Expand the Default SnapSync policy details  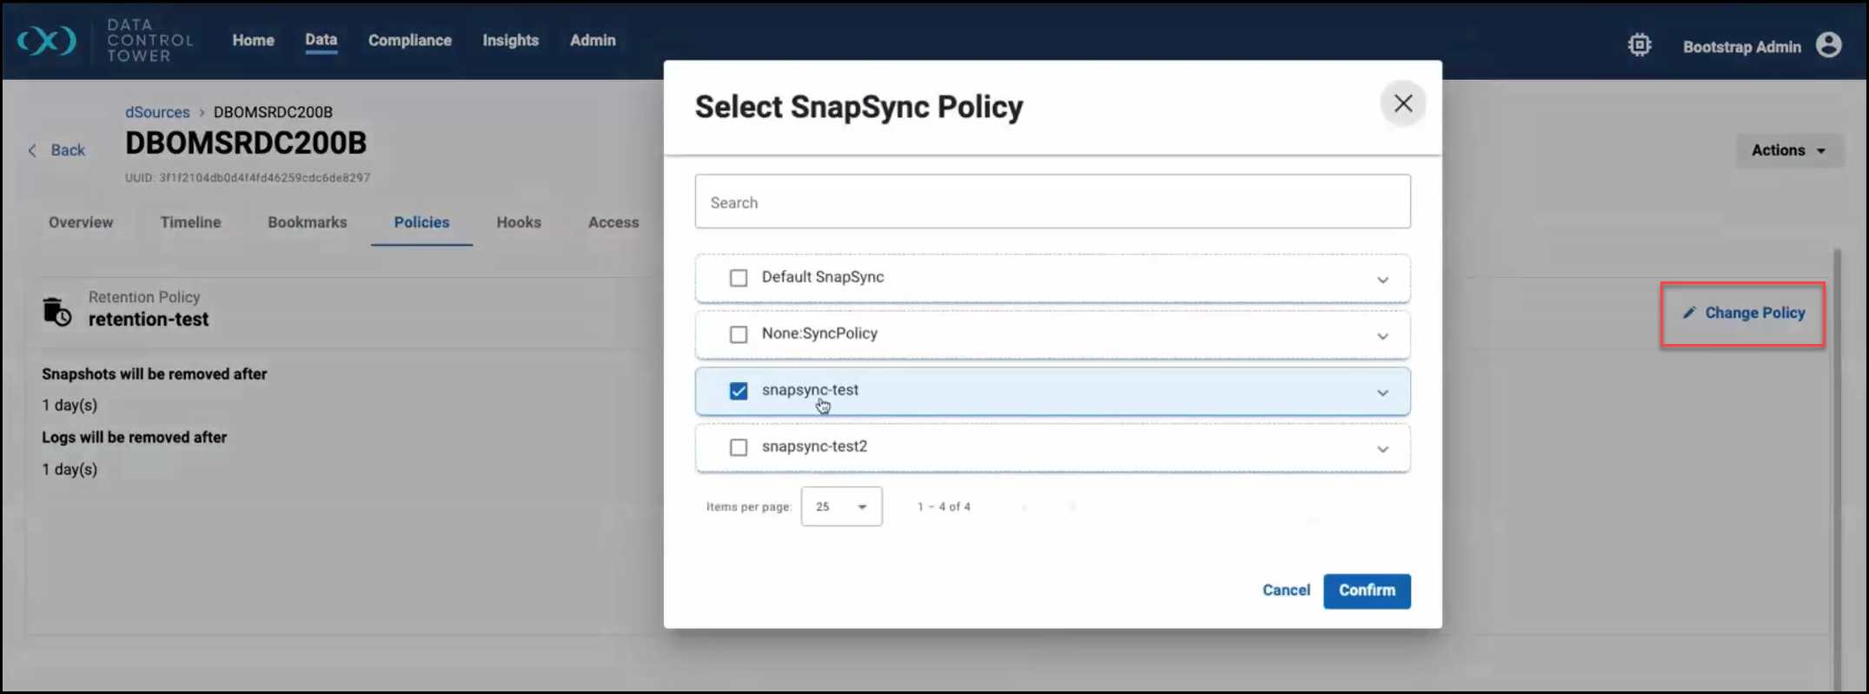pyautogui.click(x=1382, y=280)
